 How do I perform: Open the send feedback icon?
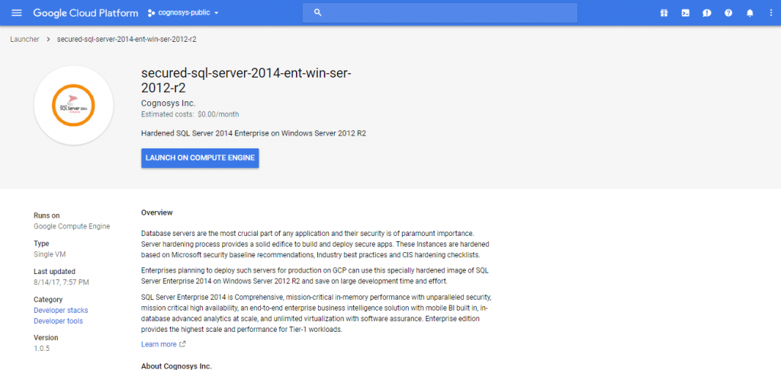point(707,13)
